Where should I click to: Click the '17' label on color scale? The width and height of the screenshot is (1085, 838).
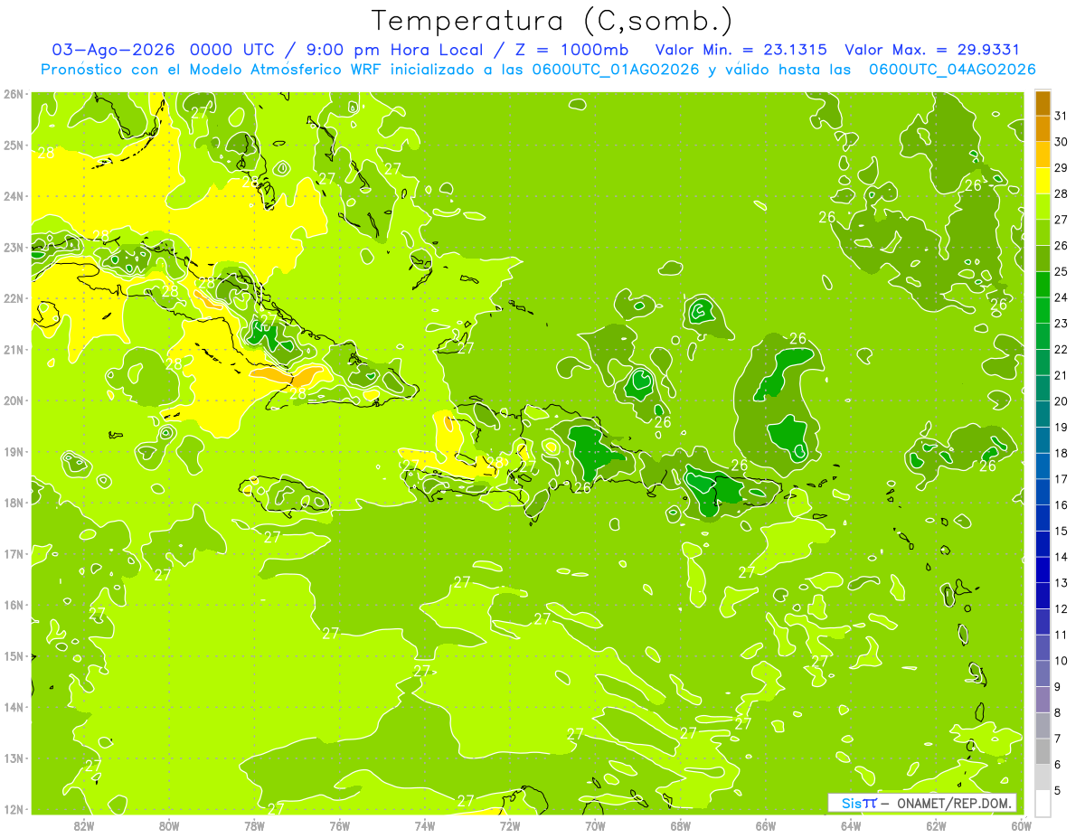(x=1061, y=479)
